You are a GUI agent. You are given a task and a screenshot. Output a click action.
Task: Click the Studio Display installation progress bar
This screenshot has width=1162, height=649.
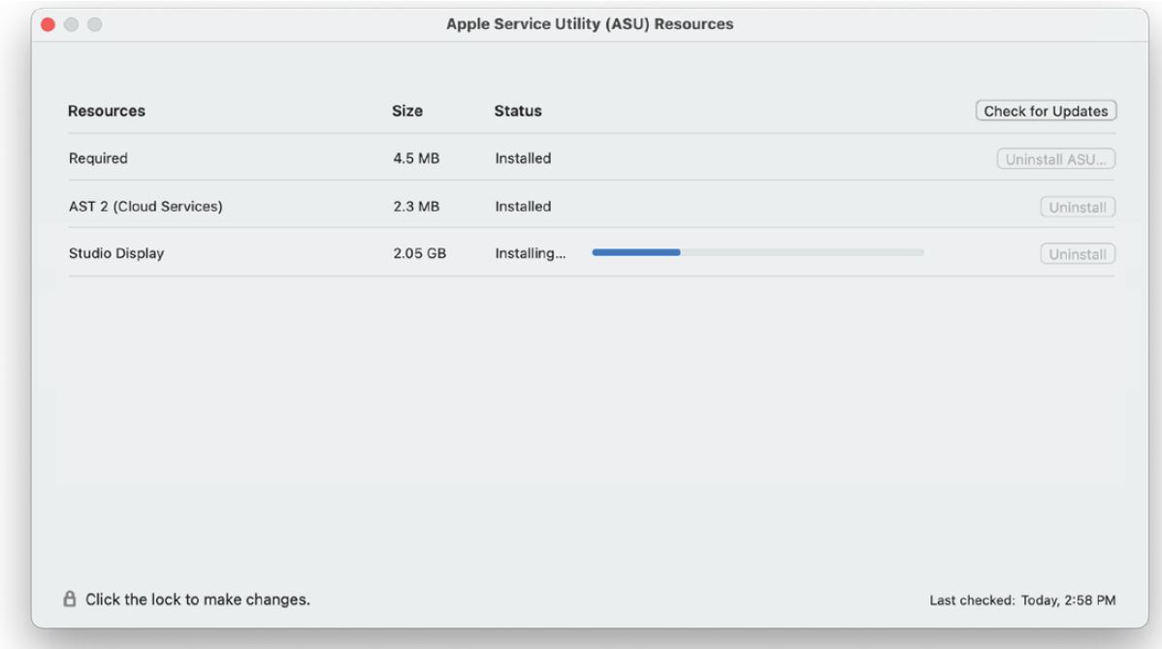point(758,252)
